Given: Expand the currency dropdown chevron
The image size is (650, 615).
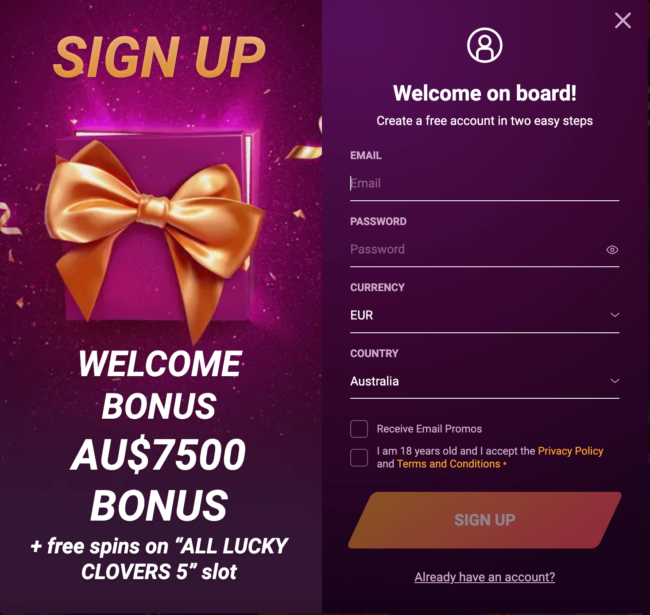Looking at the screenshot, I should 615,315.
